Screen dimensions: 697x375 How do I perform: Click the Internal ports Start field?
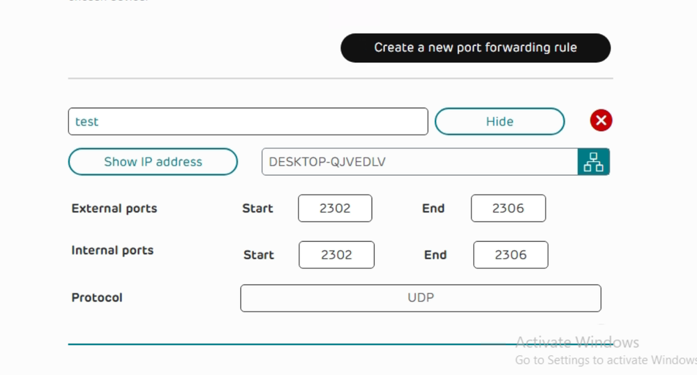click(336, 254)
